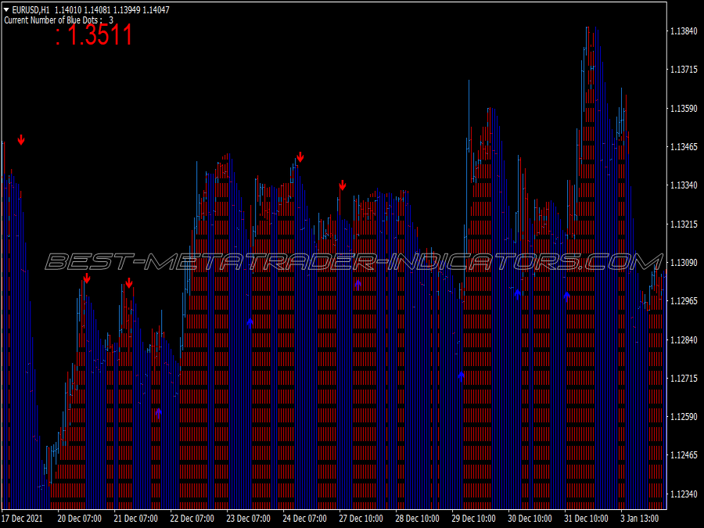Click price level 1.12715 on the axis
Screen dimensions: 704x528
click(684, 379)
